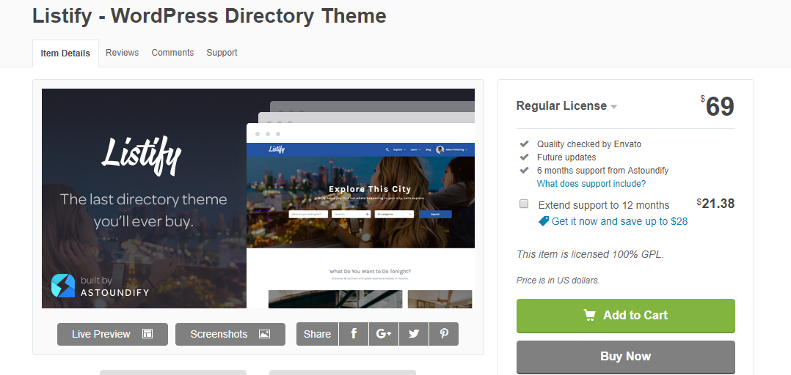Click the Buy Now button
Viewport: 791px width, 375px height.
(625, 357)
